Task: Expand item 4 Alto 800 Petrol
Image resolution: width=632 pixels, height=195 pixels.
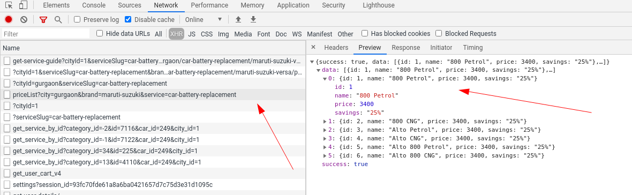Action: coord(325,147)
